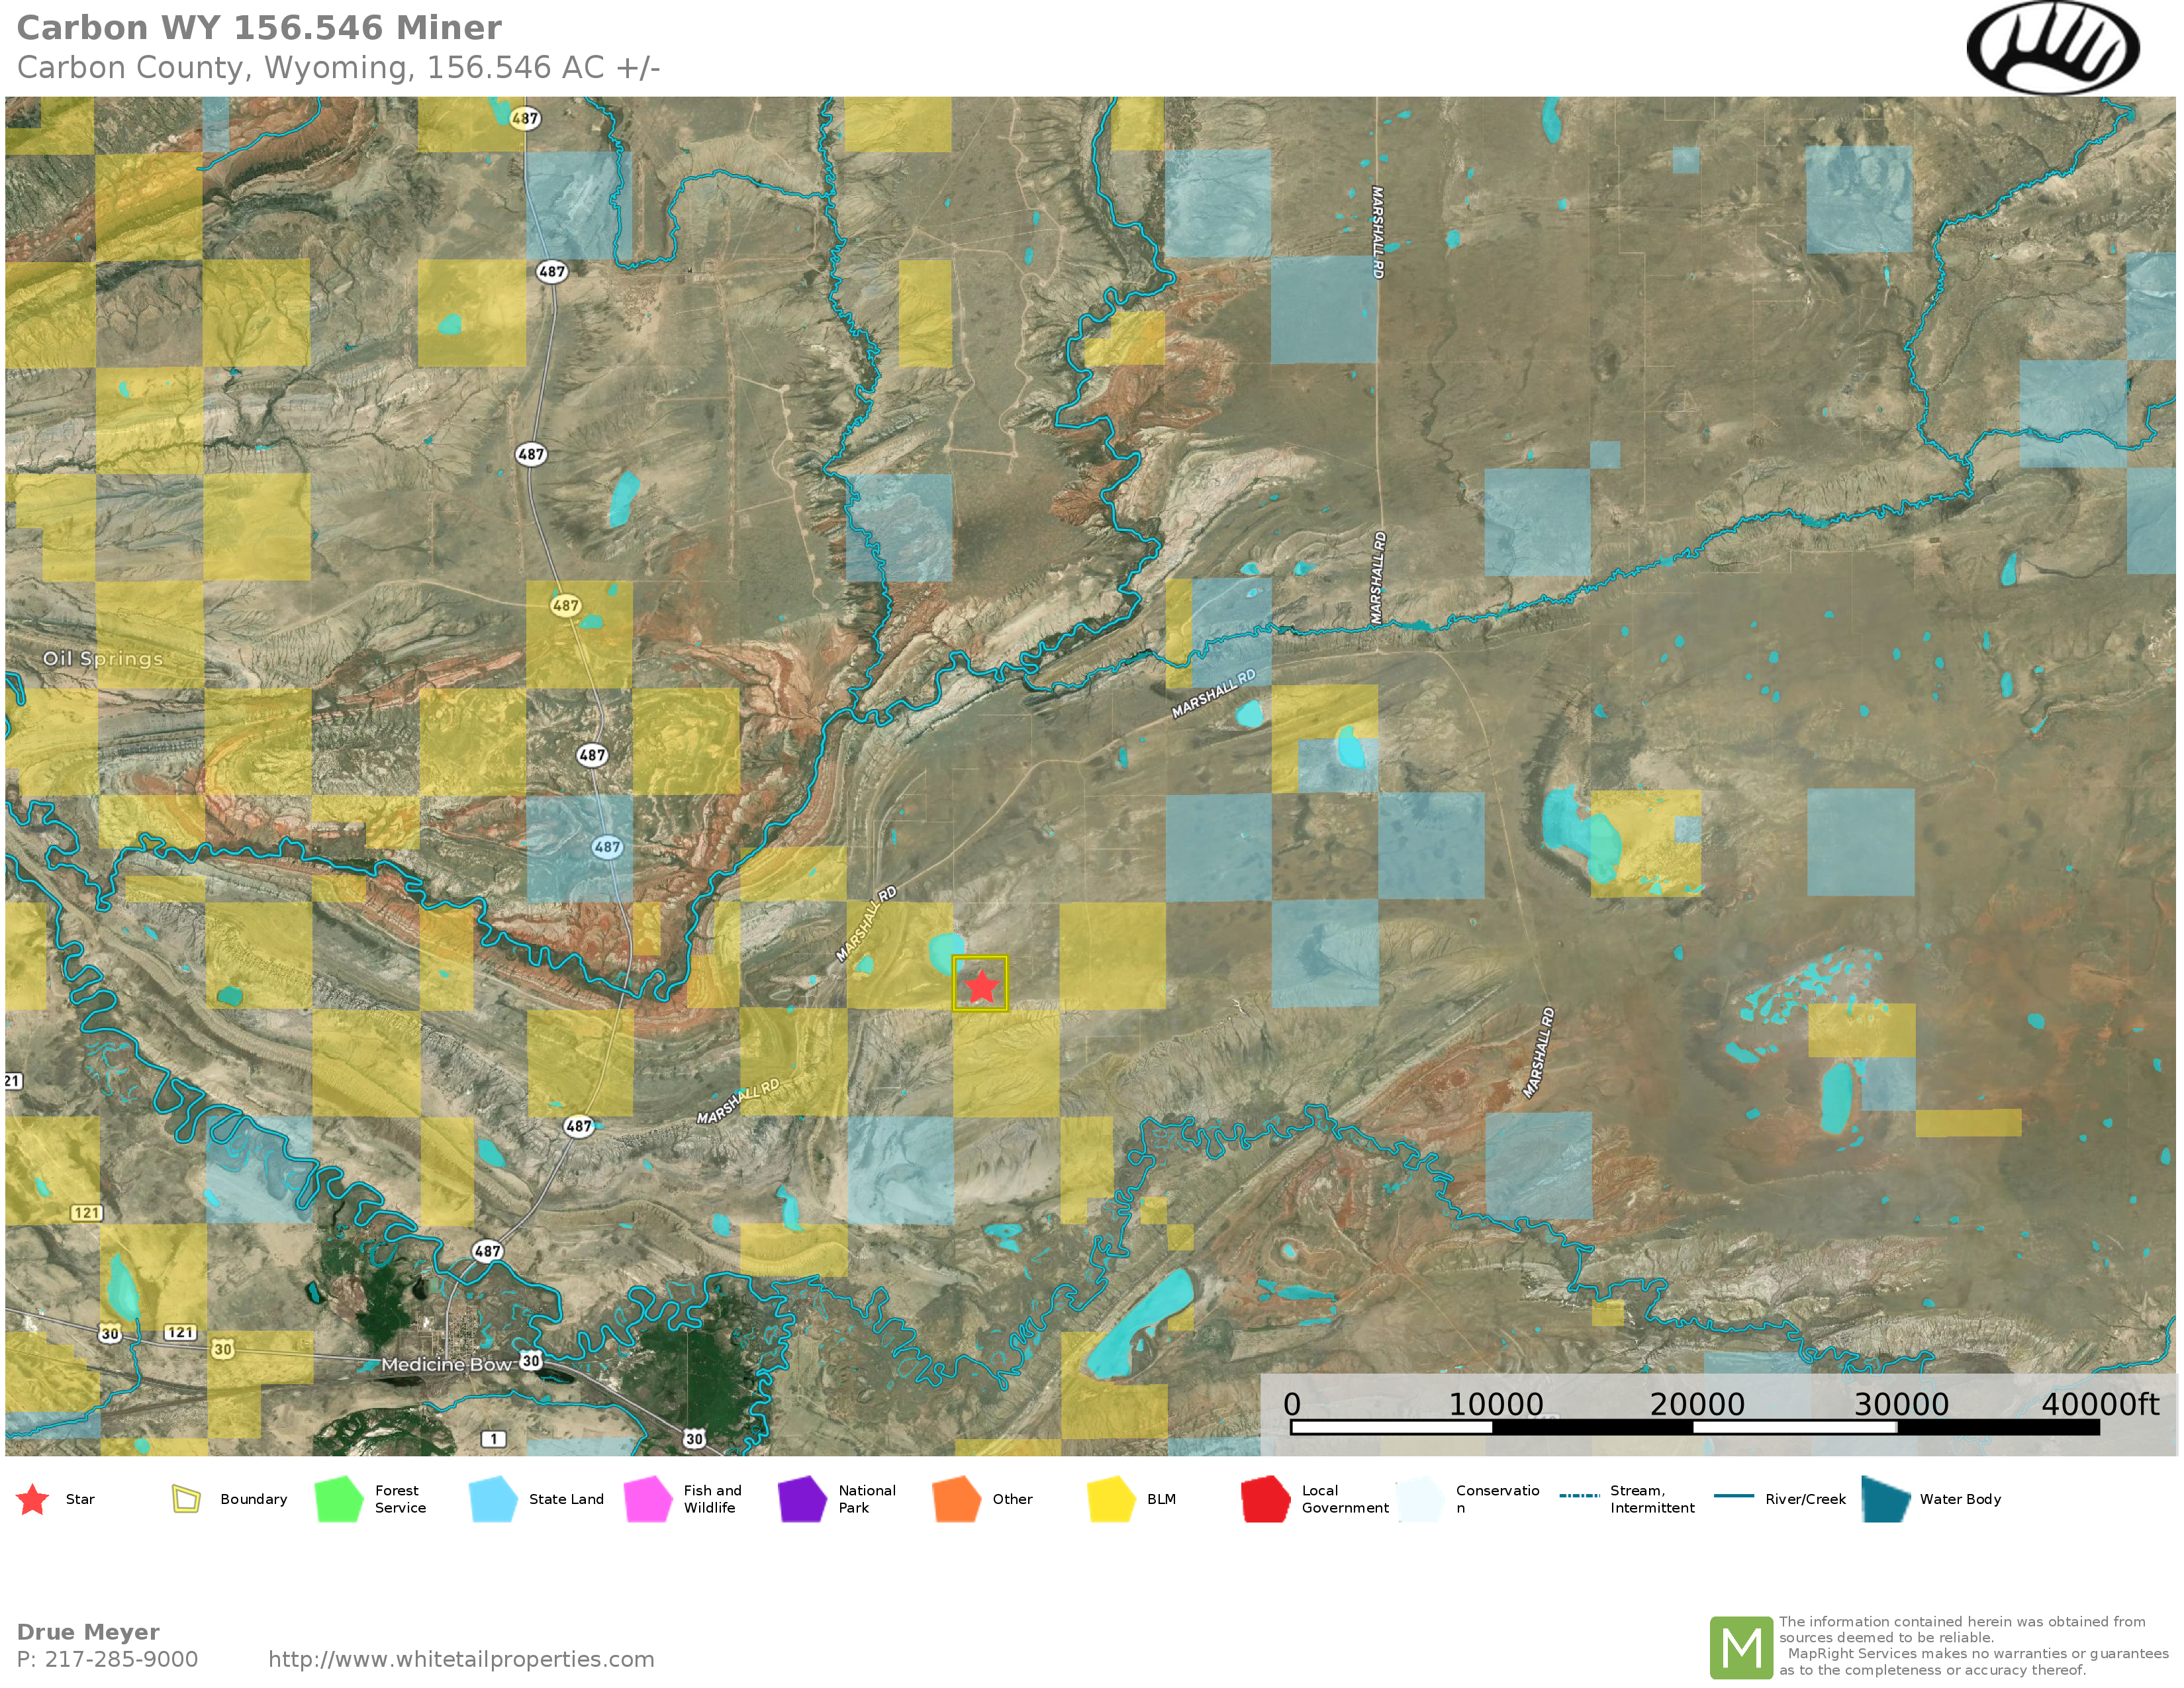This screenshot has width=2184, height=1688.
Task: Click the bear paw logo
Action: tap(2052, 48)
